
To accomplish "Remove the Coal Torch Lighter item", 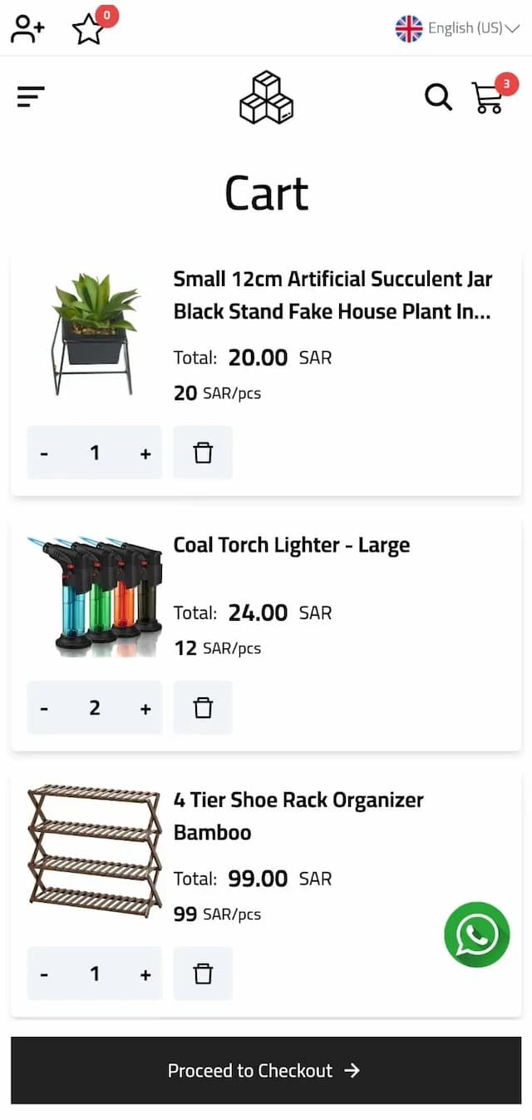I will (x=203, y=707).
